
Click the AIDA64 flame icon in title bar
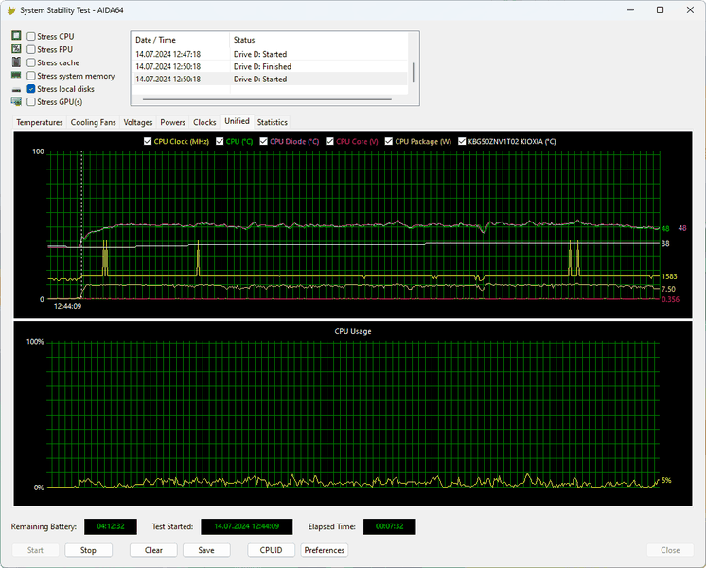(11, 9)
